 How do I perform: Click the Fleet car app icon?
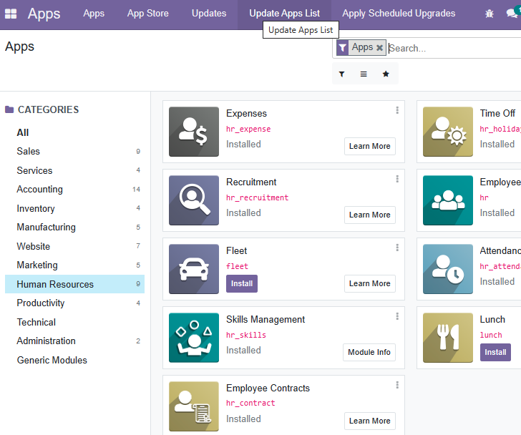pos(194,269)
